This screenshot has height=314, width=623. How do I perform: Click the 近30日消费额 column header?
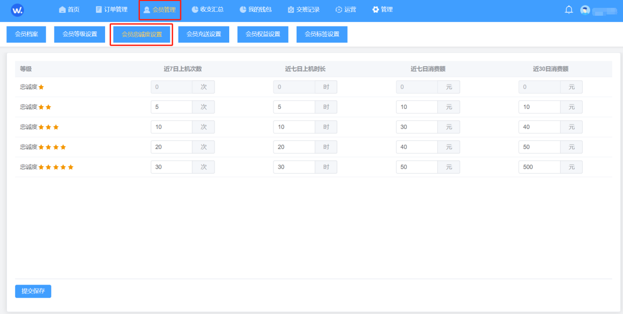tap(551, 69)
